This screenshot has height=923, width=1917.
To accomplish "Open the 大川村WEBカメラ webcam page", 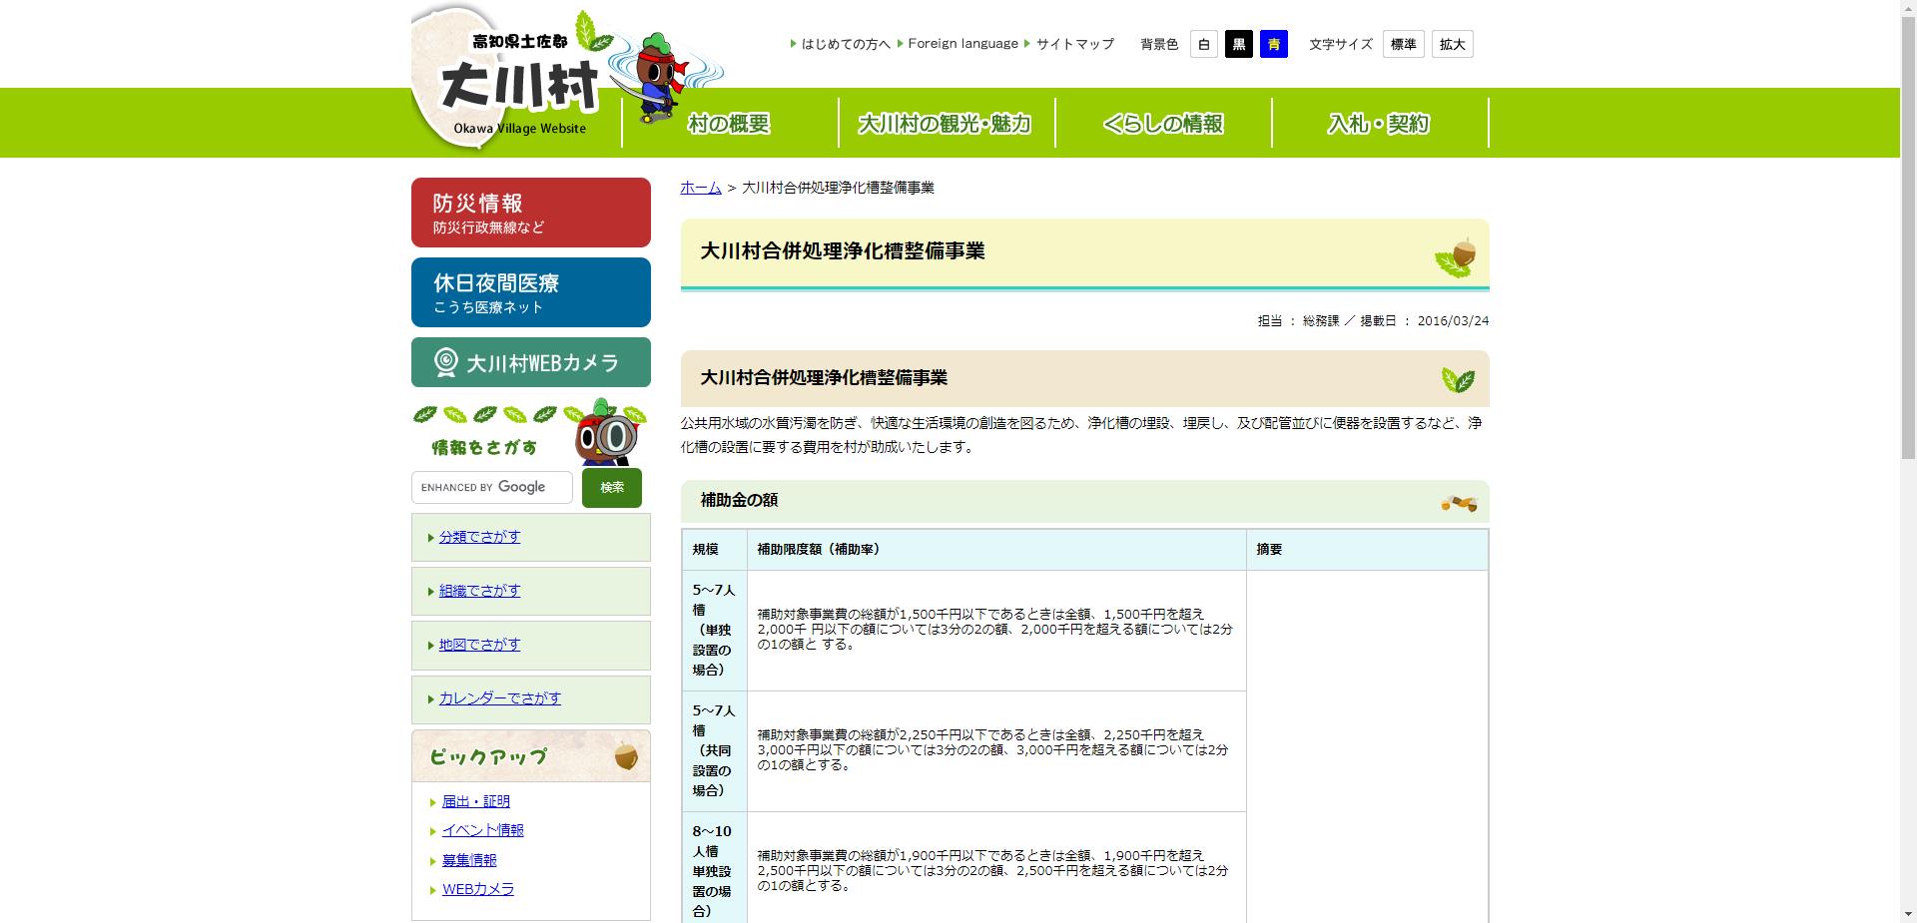I will pos(530,362).
